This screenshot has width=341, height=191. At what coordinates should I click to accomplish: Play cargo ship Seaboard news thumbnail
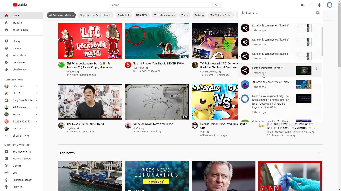point(90,176)
